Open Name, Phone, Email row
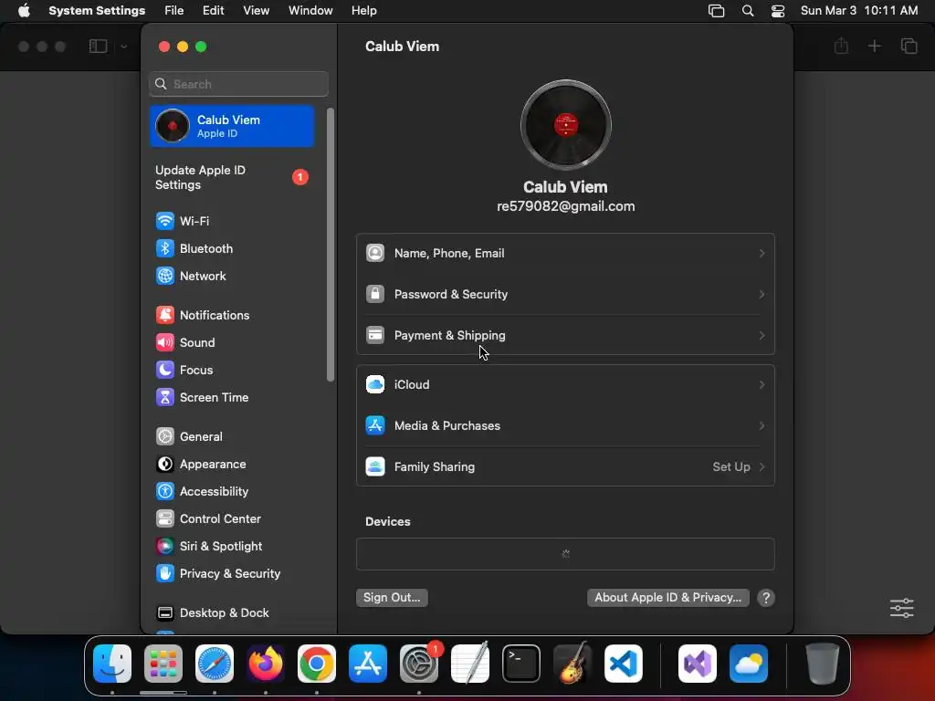This screenshot has width=935, height=701. point(565,254)
